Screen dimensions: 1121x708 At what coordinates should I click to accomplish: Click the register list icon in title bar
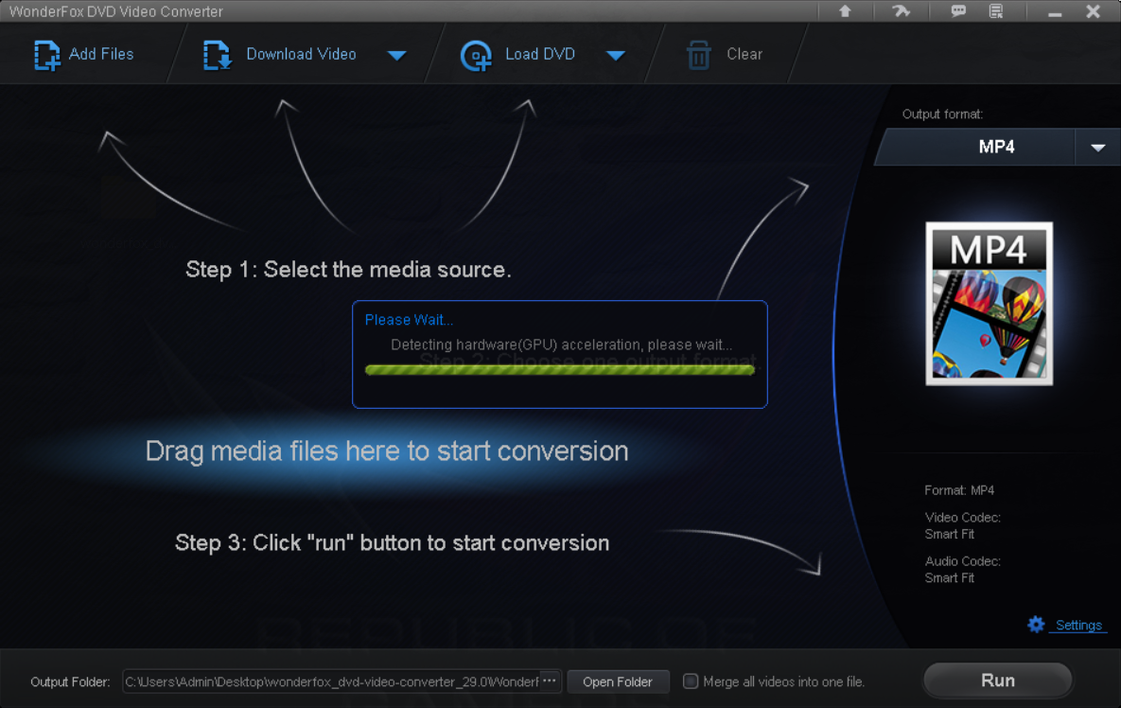pos(996,10)
